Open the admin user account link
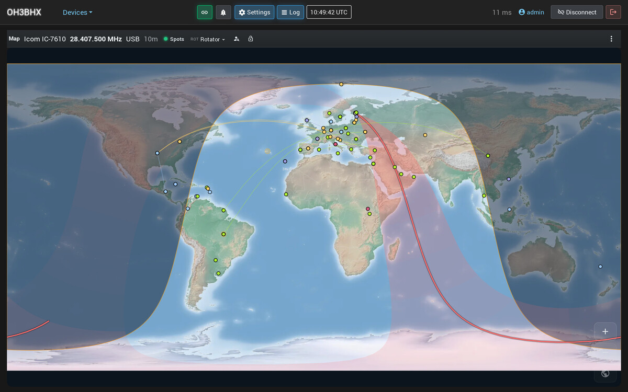628x392 pixels. (531, 12)
